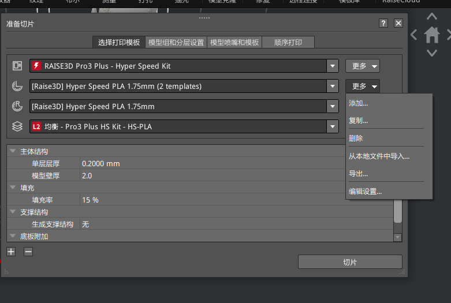Image resolution: width=451 pixels, height=303 pixels.
Task: Open the help question mark button
Action: (x=383, y=23)
